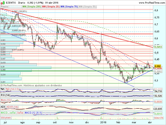Click the Diario timeframe label

[22, 3]
